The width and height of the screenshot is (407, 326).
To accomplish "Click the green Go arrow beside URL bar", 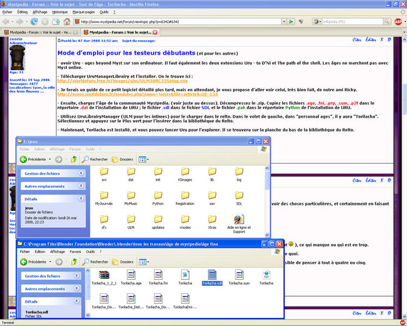I will pyautogui.click(x=291, y=22).
